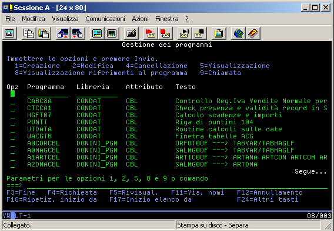Open the File menu
Image resolution: width=334 pixels, height=231 pixels.
[x=10, y=19]
